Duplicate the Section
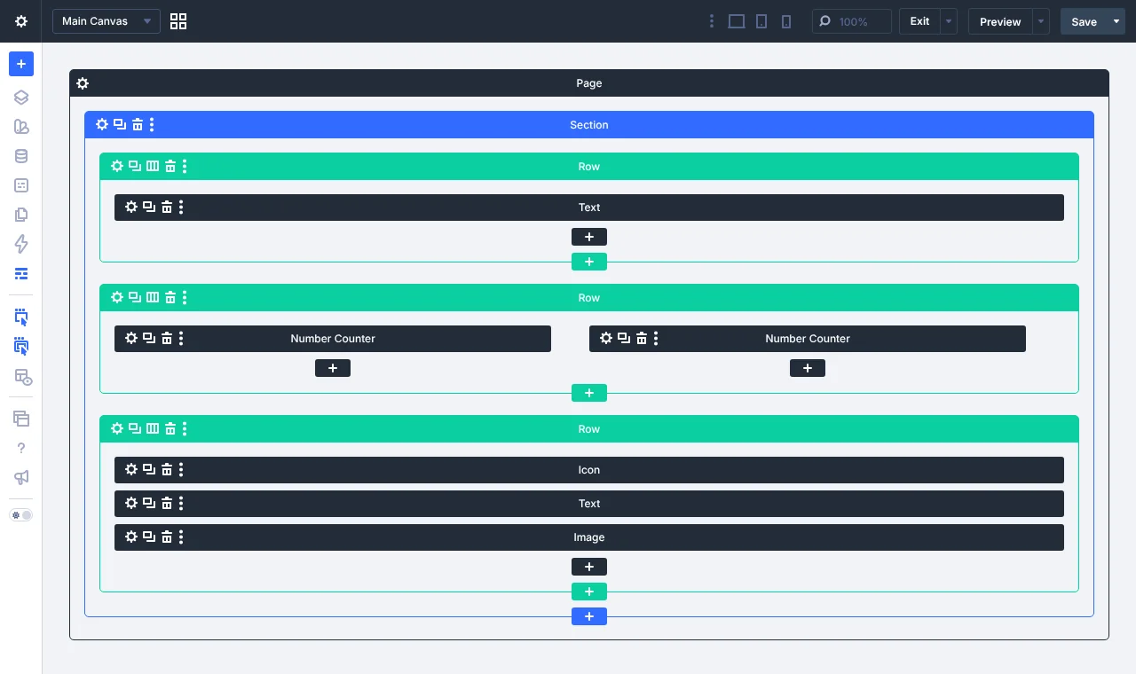This screenshot has height=674, width=1136. point(120,125)
